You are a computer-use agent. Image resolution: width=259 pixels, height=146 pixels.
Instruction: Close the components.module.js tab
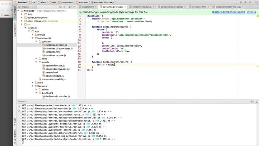[185, 7]
